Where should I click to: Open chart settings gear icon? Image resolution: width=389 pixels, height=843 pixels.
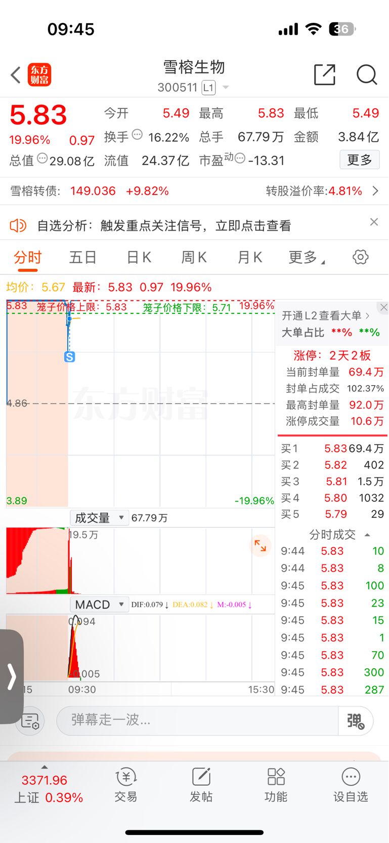pos(360,257)
